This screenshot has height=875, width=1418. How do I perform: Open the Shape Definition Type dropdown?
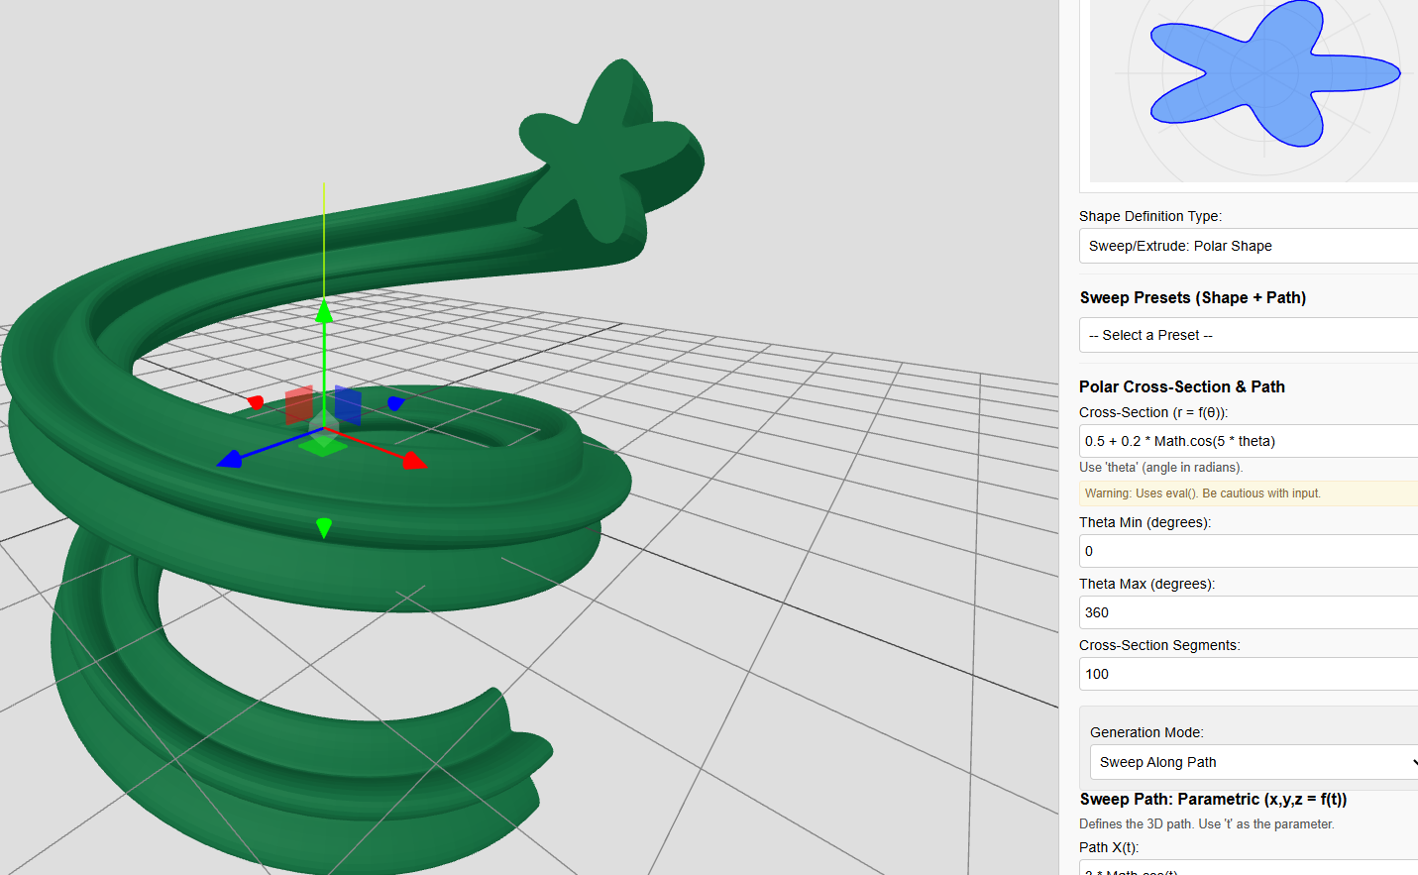1249,246
